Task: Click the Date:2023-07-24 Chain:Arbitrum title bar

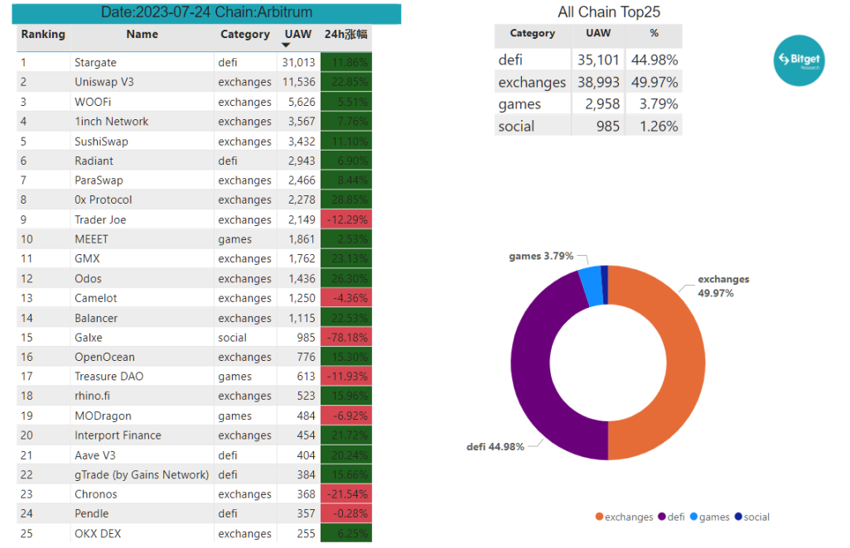Action: click(x=206, y=13)
